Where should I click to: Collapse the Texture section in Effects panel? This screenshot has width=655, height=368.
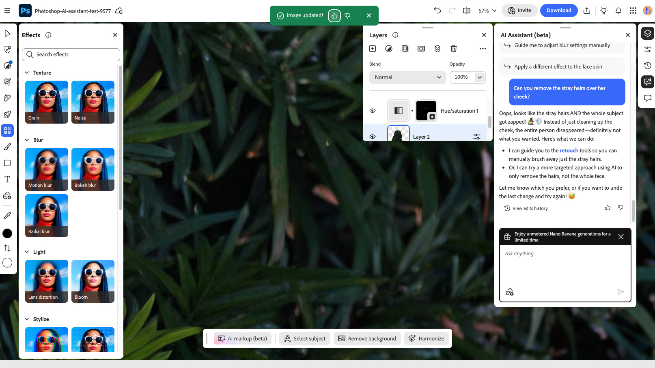(27, 72)
